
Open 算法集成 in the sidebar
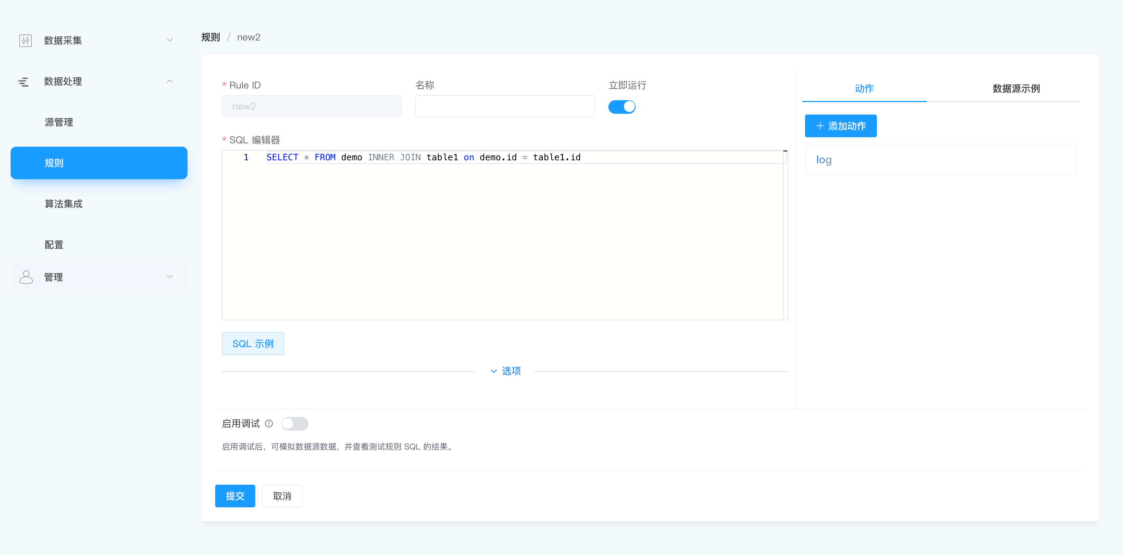tap(64, 204)
